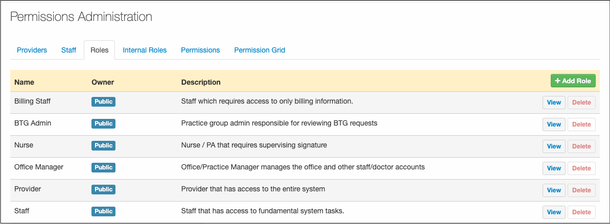This screenshot has width=610, height=224.
Task: Open the Providers tab
Action: [x=32, y=50]
